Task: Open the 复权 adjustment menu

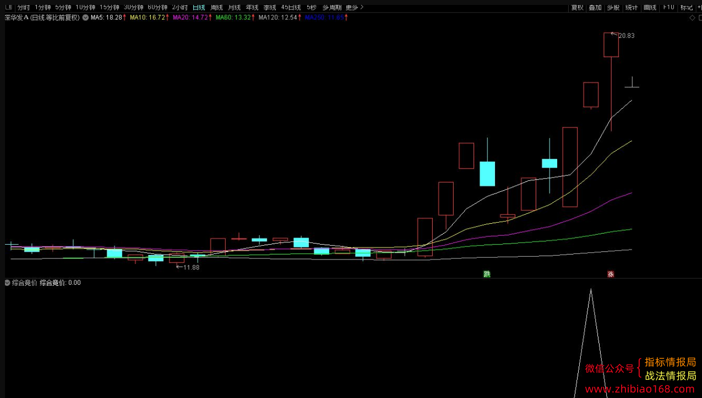Action: click(x=578, y=7)
